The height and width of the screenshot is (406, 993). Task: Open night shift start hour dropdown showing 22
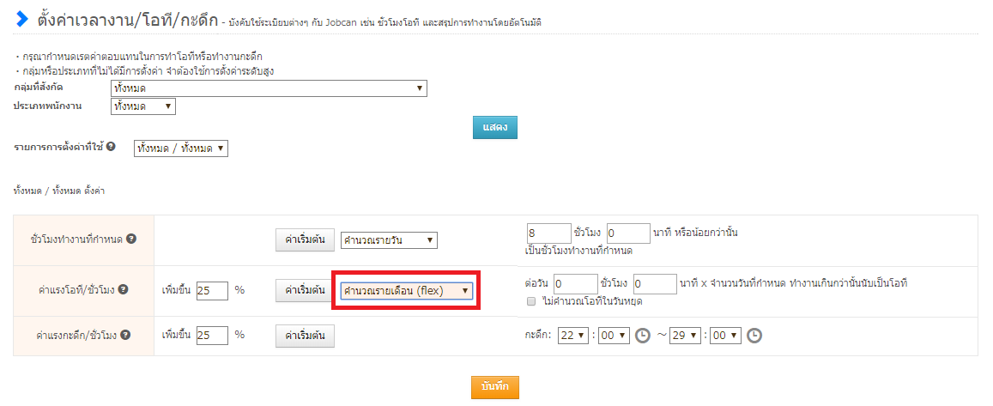572,336
